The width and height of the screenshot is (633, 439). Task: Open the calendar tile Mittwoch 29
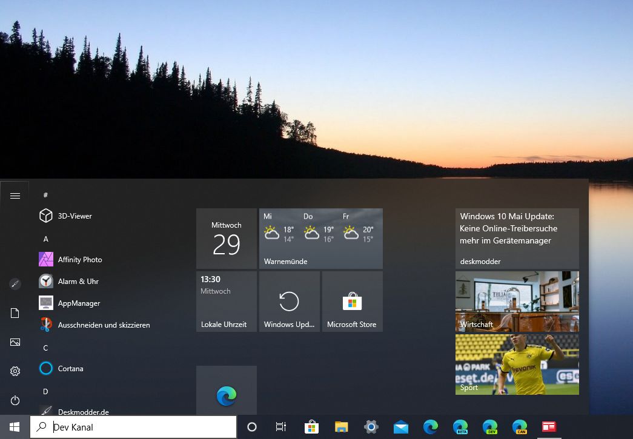(x=227, y=239)
